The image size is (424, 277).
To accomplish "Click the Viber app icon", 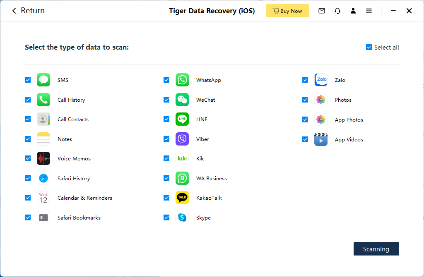I will pos(182,139).
